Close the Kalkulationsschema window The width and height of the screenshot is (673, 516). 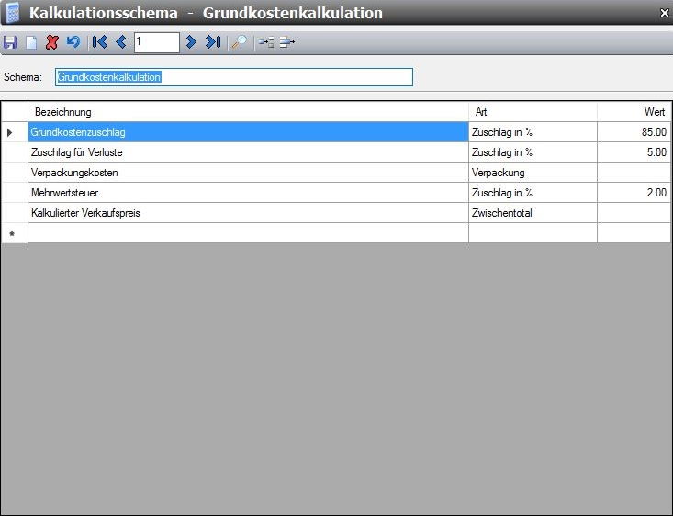pos(664,13)
